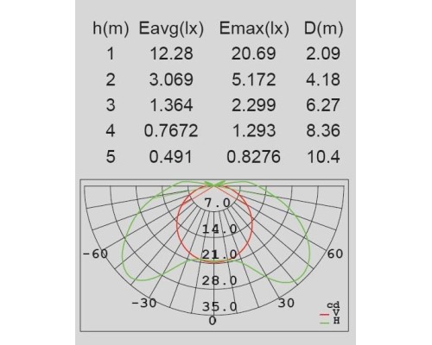Click the 60 angle label
Viewport: 432px width, 345px height.
tap(335, 254)
